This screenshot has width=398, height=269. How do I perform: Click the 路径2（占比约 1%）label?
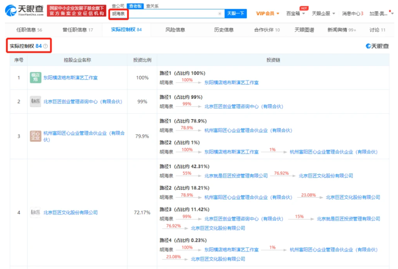click(x=180, y=143)
